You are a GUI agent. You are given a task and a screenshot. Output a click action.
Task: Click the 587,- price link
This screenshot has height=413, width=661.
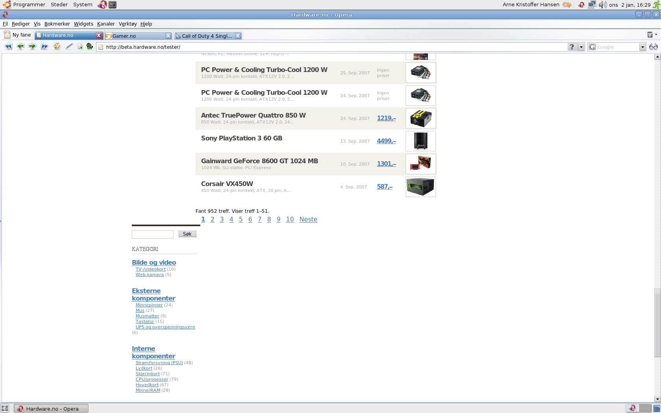point(385,186)
